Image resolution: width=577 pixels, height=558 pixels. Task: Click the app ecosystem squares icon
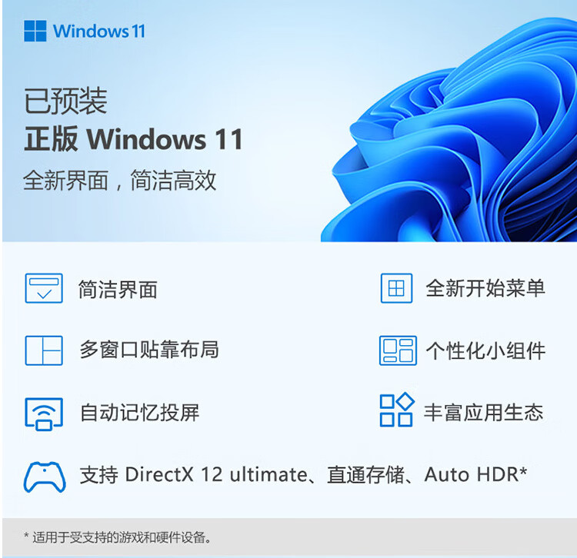click(x=397, y=410)
